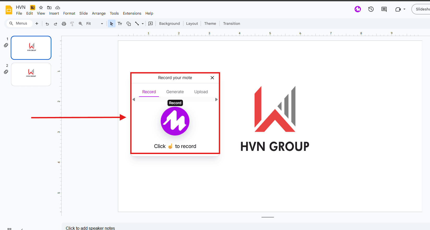Open the View menu

(41, 13)
